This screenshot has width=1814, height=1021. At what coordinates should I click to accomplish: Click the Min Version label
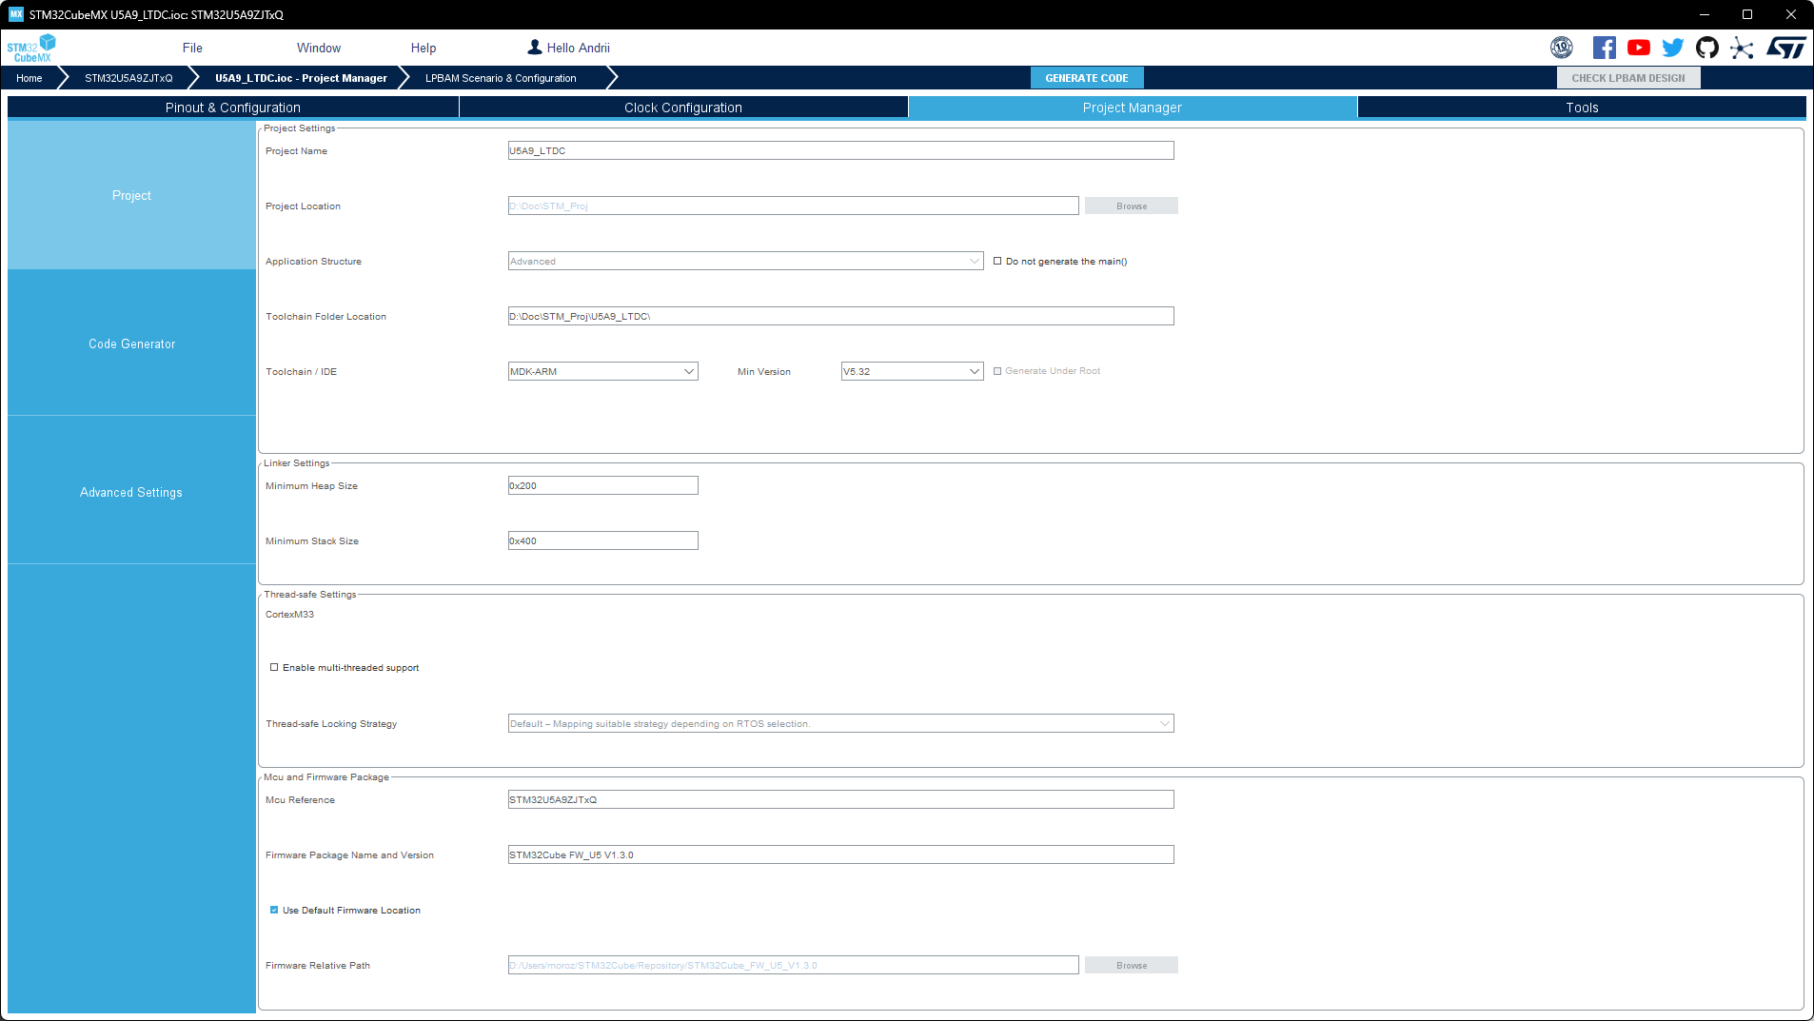[763, 371]
